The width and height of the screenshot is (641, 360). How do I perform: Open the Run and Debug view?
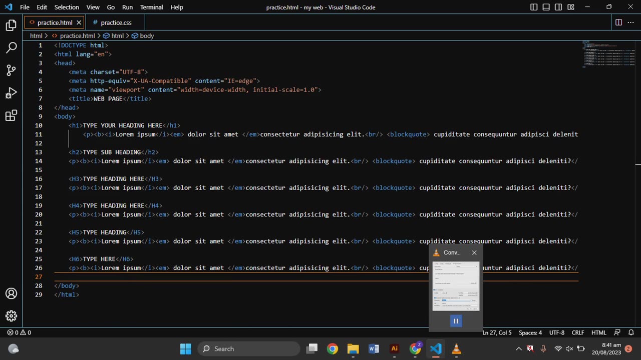coord(11,93)
